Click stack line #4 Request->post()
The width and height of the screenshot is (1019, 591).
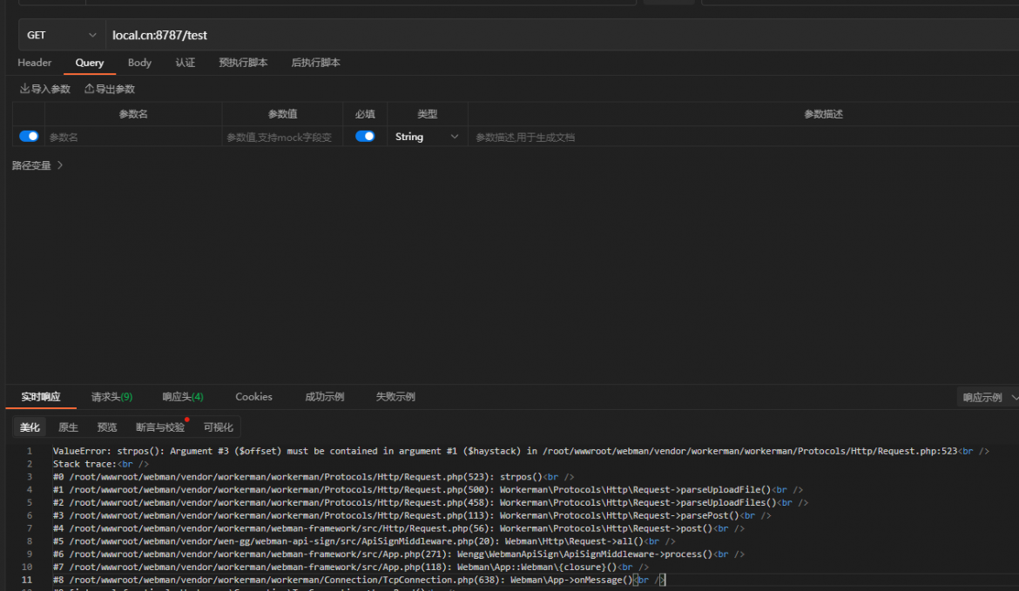coord(398,528)
